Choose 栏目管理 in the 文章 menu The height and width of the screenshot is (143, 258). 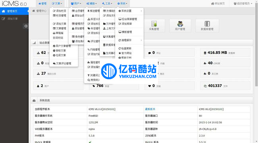[x=60, y=15]
